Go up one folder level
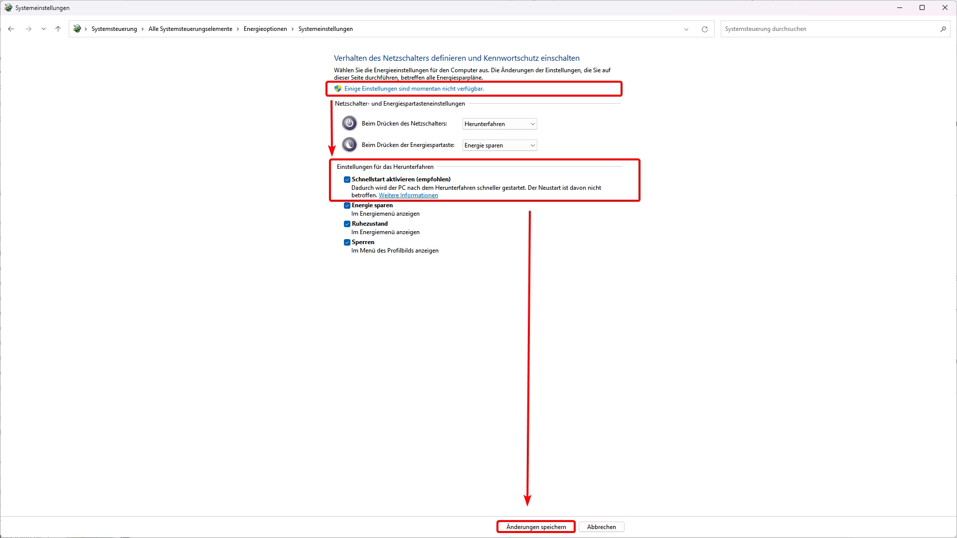The height and width of the screenshot is (538, 957). (58, 29)
